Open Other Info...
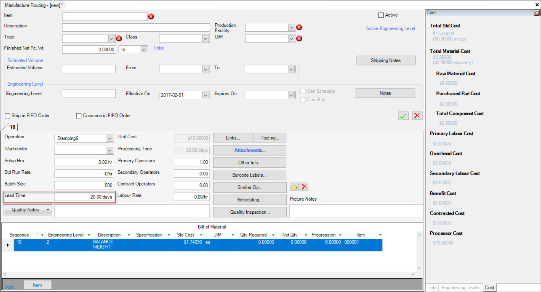 (250, 163)
